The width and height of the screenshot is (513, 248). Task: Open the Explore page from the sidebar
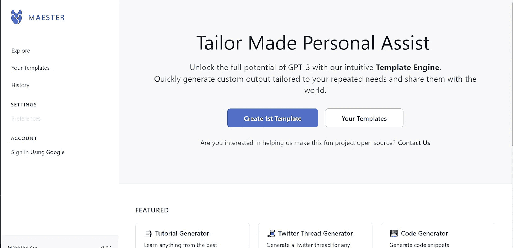[21, 51]
